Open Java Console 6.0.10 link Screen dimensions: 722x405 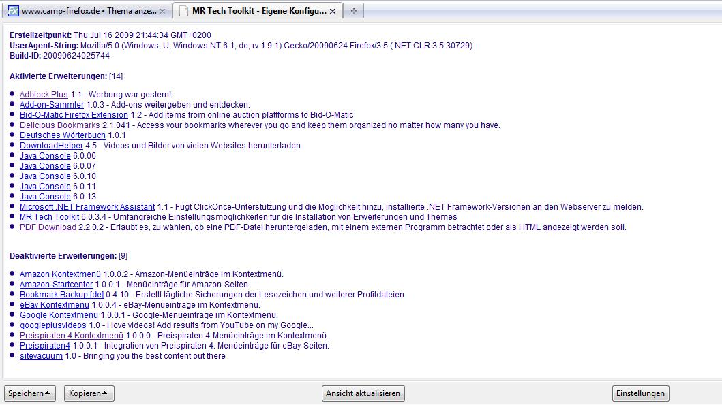click(x=45, y=176)
